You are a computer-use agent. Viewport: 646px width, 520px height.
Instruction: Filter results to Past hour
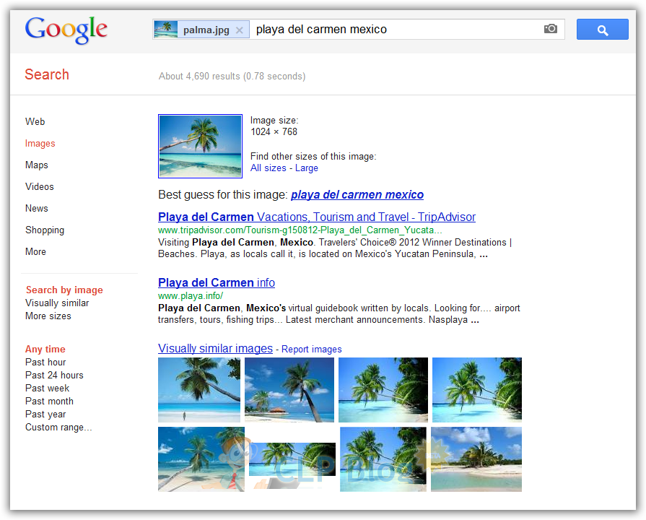[x=45, y=362]
